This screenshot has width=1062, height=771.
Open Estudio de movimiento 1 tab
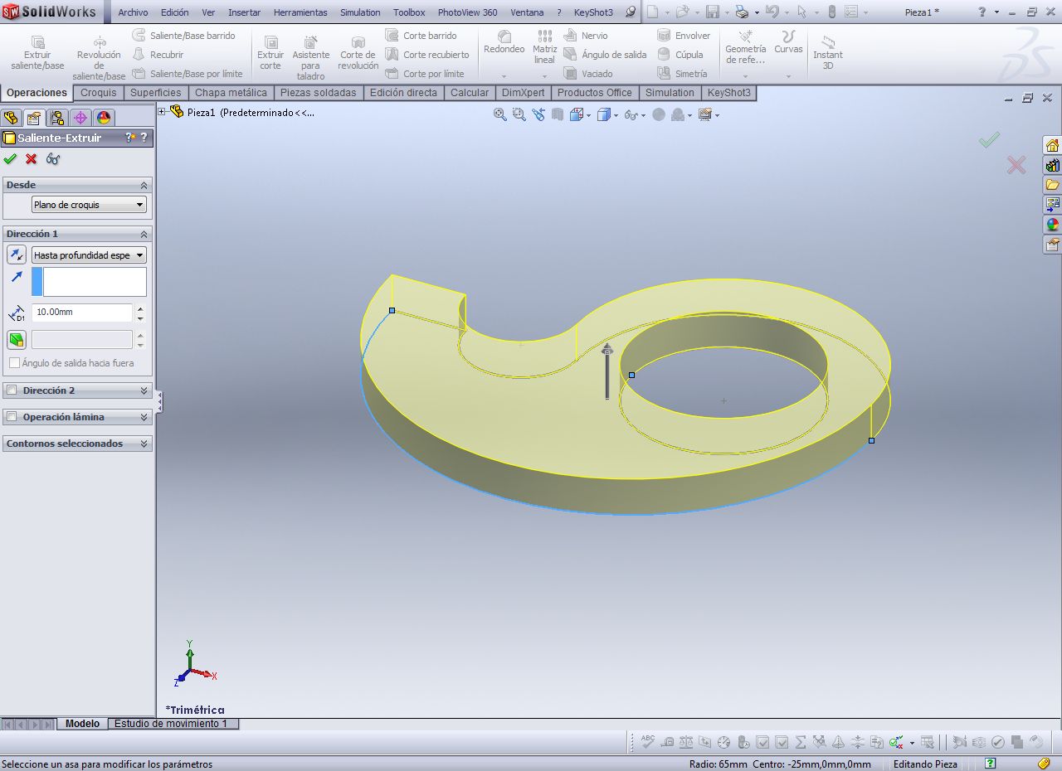coord(171,724)
